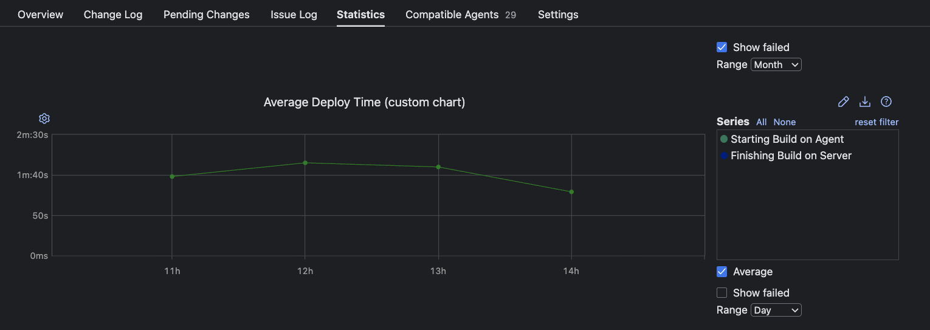Toggle the top Show failed checkbox
930x330 pixels.
722,47
